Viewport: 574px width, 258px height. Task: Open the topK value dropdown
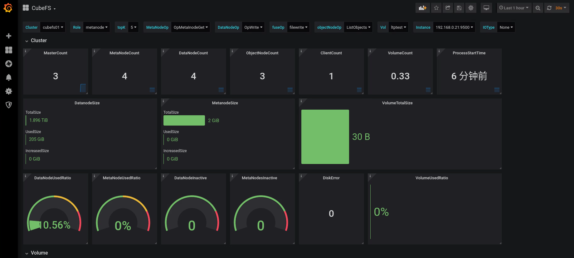[133, 27]
